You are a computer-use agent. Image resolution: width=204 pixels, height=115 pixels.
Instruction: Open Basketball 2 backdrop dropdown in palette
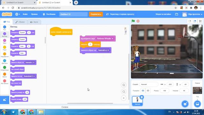click(x=29, y=76)
